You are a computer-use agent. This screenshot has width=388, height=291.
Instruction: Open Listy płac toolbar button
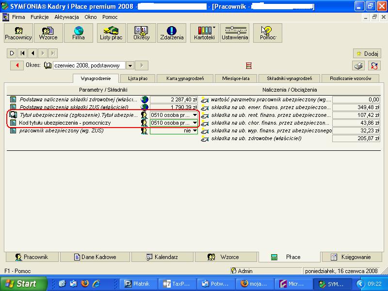click(x=112, y=33)
